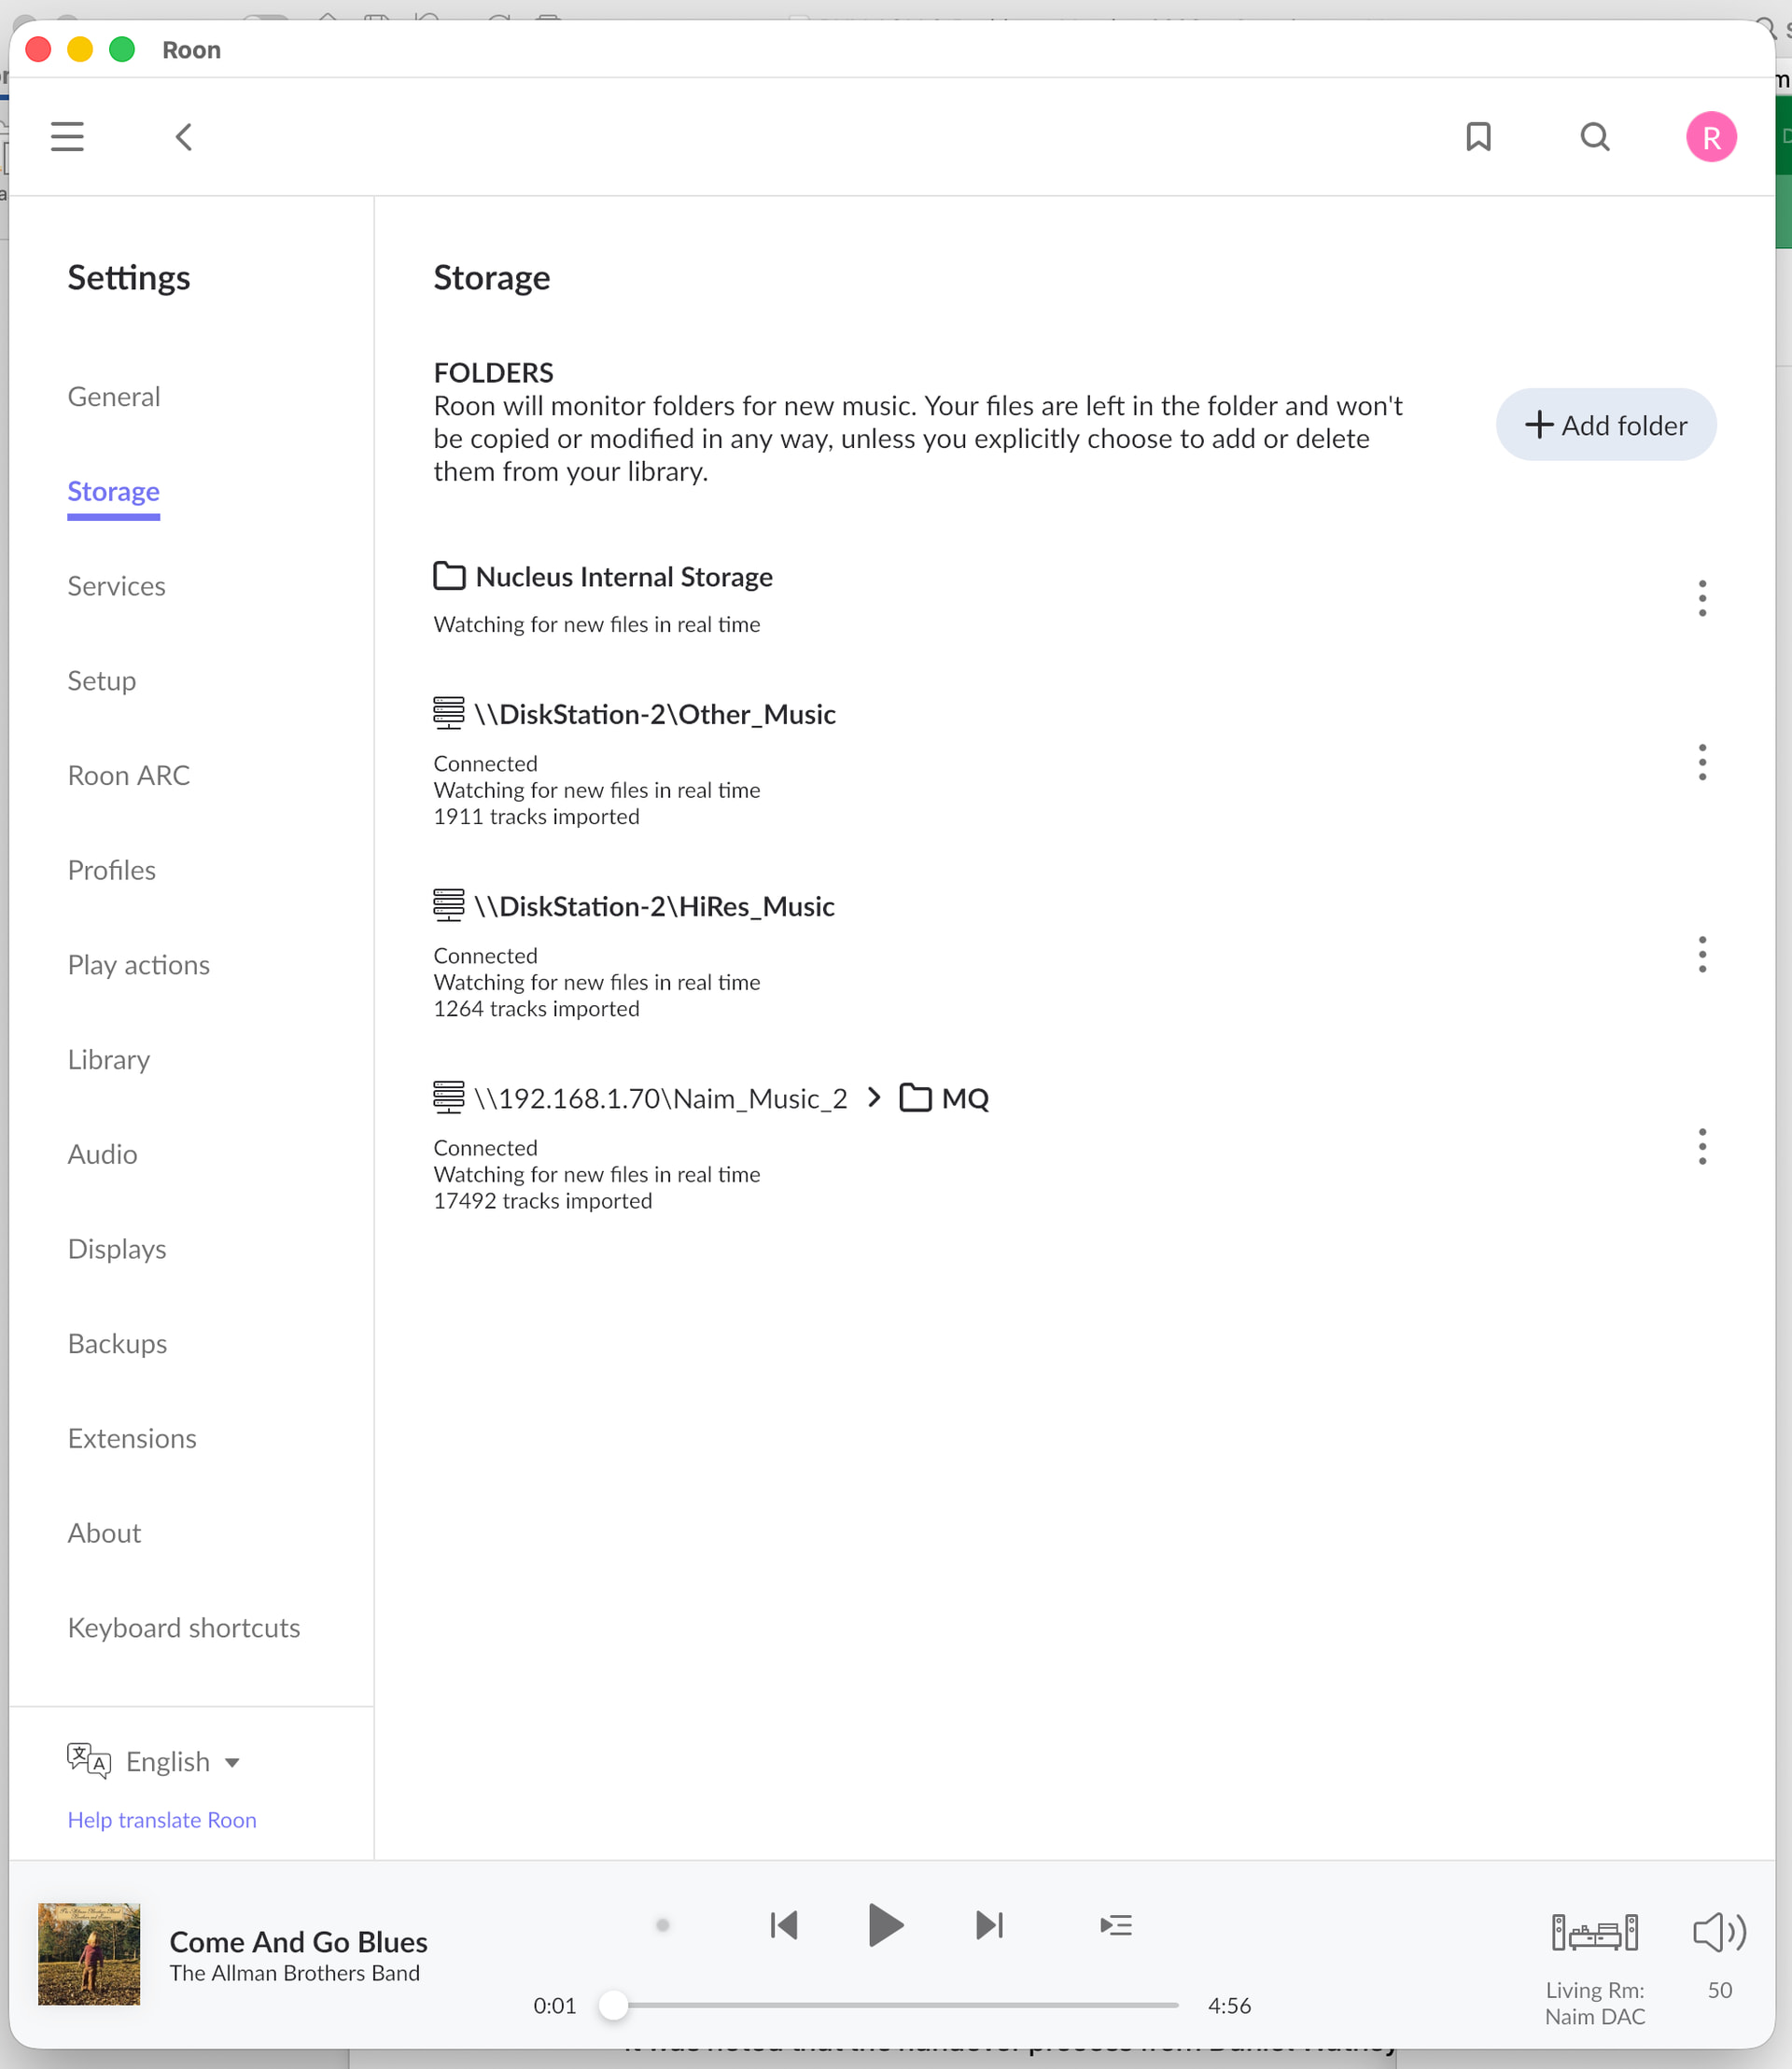Viewport: 1792px width, 2069px height.
Task: Open three-dot menu for HiRes_Music folder
Action: (x=1701, y=954)
